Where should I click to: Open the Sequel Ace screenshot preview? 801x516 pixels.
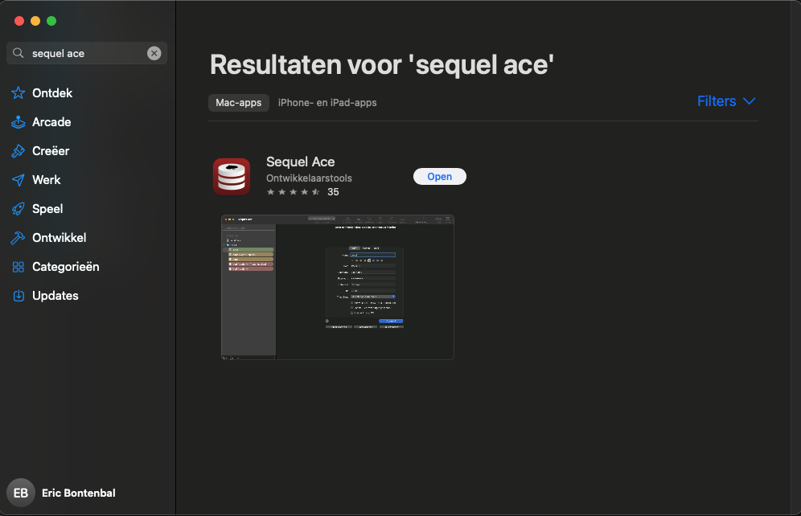coord(338,288)
